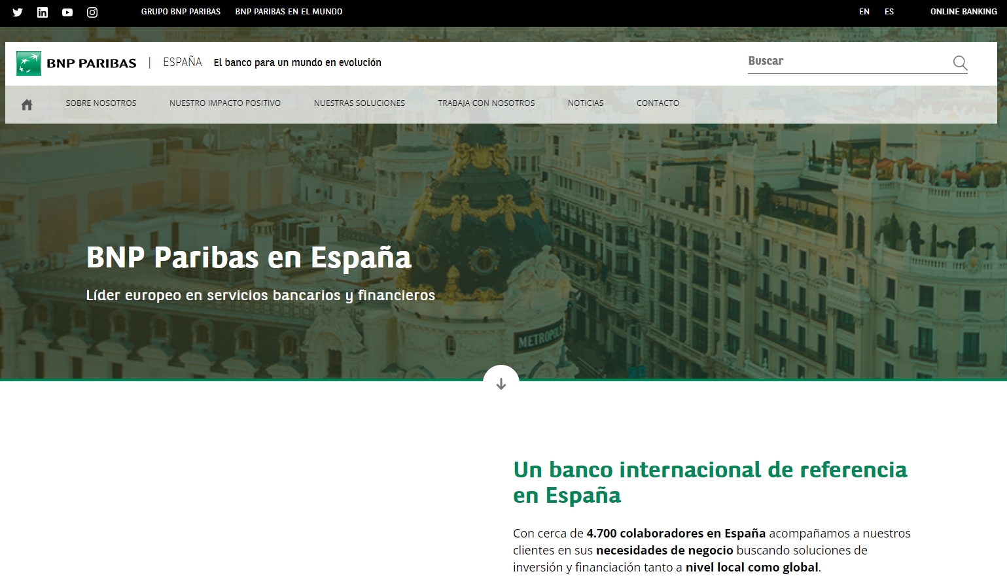Open Nuestro Impacto Positivo menu

coord(225,103)
